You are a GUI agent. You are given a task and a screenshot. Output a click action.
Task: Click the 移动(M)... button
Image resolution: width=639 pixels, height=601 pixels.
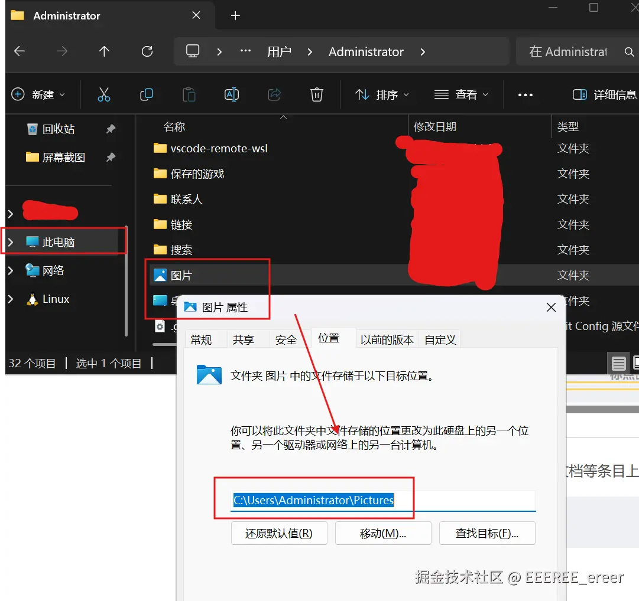click(x=383, y=534)
